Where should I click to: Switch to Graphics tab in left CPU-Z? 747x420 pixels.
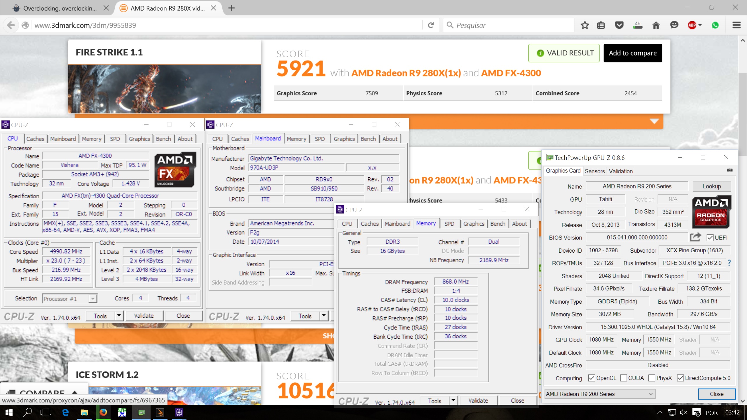click(x=139, y=139)
